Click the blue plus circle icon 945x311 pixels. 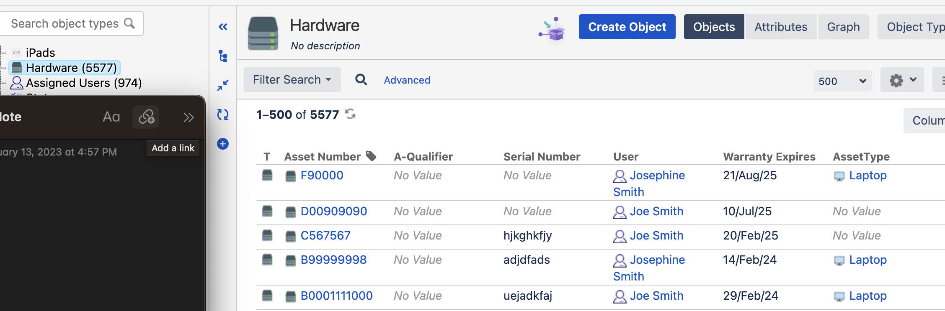(223, 144)
